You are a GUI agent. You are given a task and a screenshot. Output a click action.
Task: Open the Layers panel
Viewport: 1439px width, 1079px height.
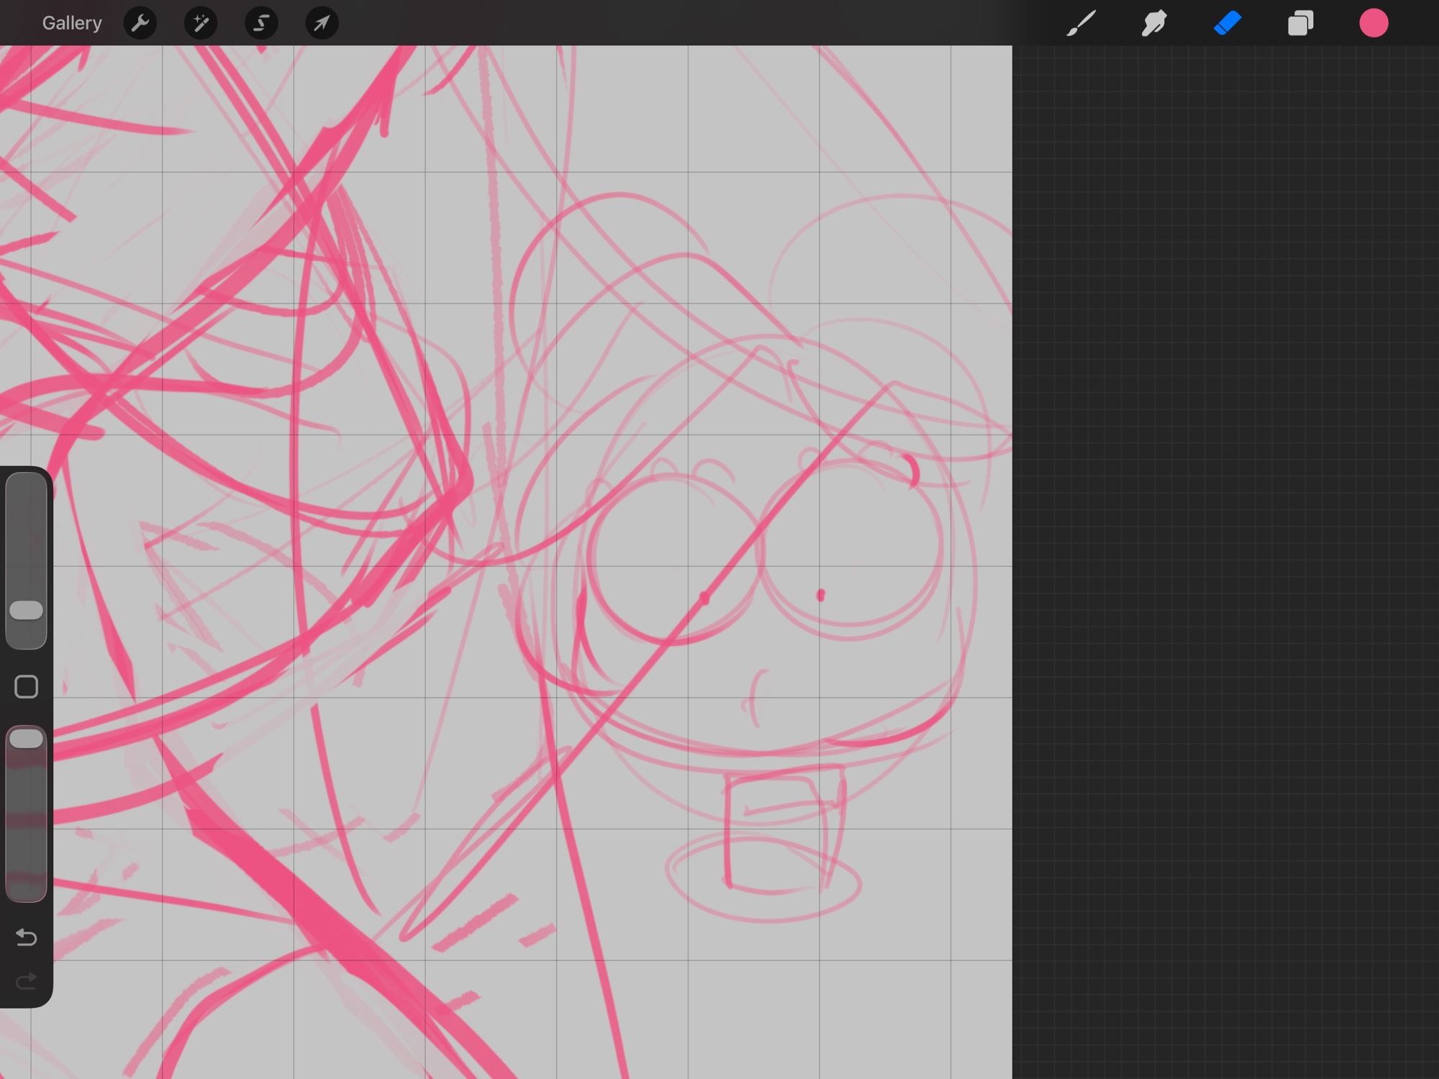coord(1300,23)
